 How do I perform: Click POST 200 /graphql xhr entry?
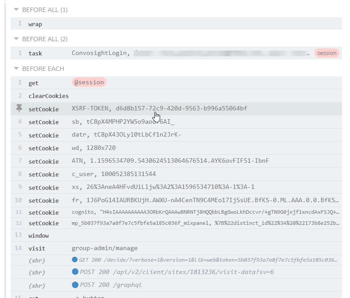tap(176, 285)
